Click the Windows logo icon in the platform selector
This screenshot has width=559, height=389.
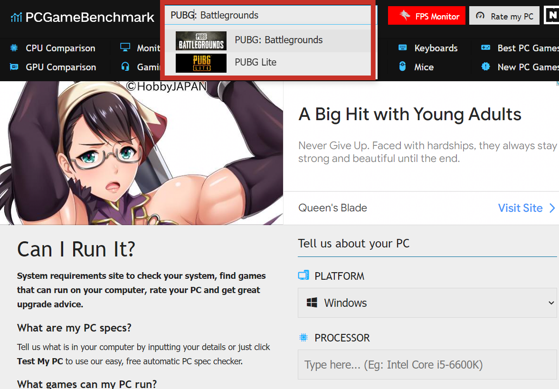[312, 303]
